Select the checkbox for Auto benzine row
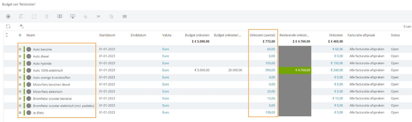Screen dimensions: 412x122 [x=20, y=49]
